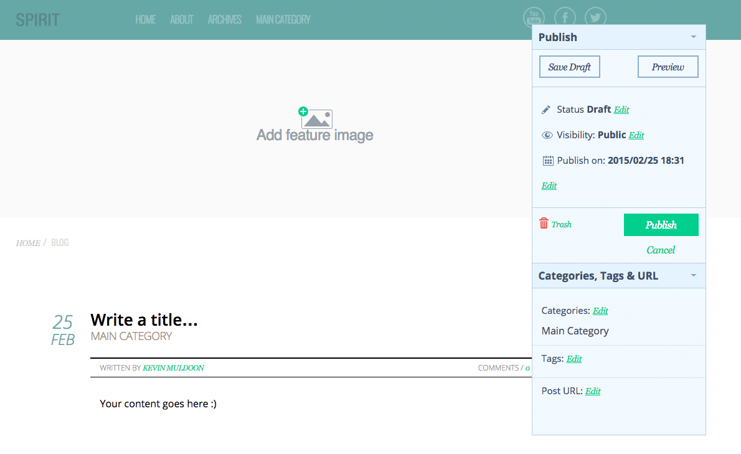741x454 pixels.
Task: Click the Write a title field
Action: 144,320
